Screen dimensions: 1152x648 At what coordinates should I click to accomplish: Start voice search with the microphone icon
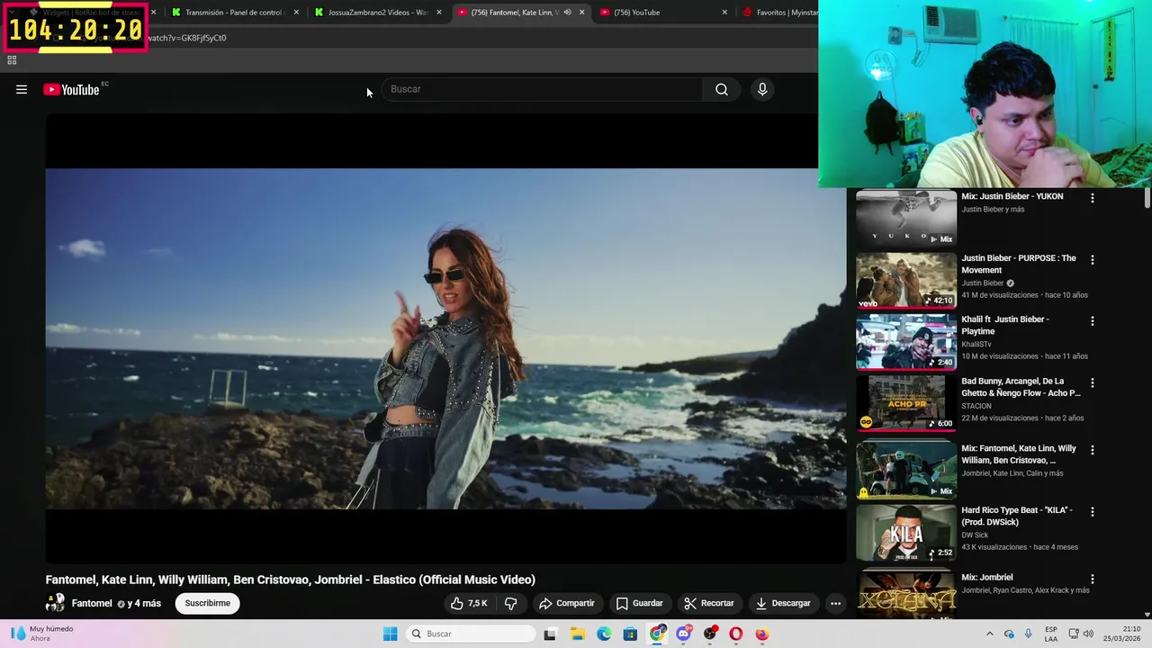click(x=762, y=89)
